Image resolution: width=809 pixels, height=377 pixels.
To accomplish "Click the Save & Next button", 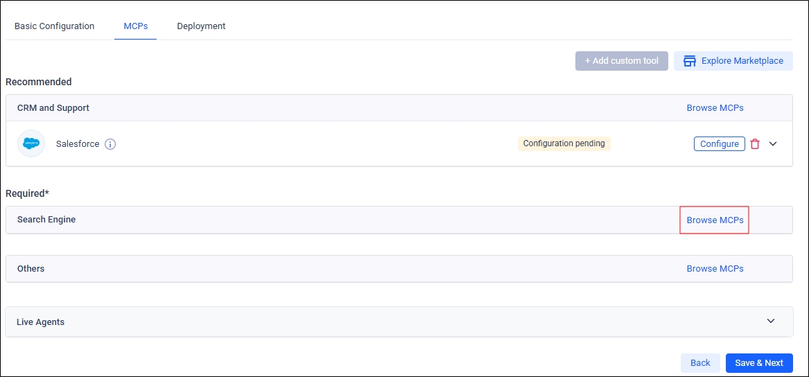I will [x=759, y=363].
